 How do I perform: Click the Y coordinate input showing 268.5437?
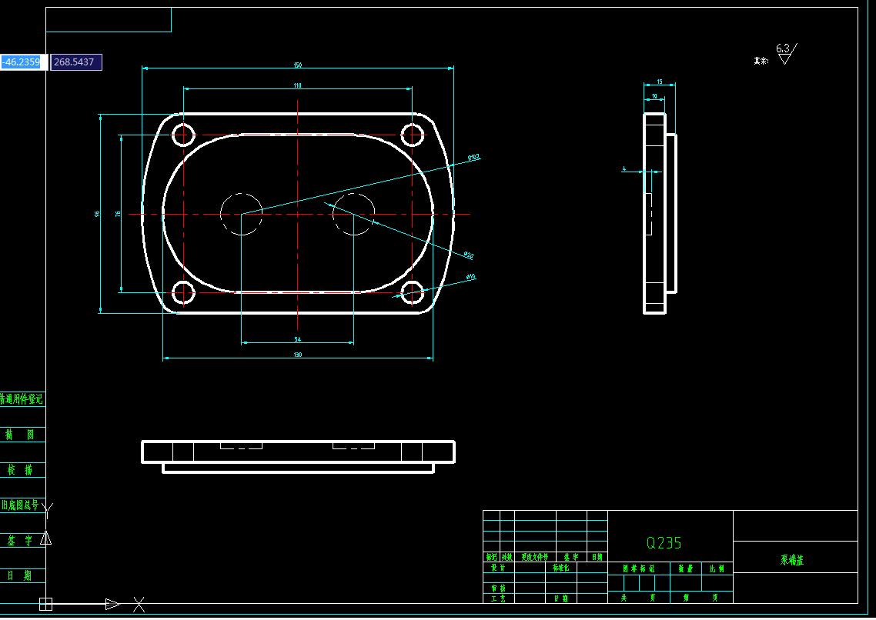(76, 62)
